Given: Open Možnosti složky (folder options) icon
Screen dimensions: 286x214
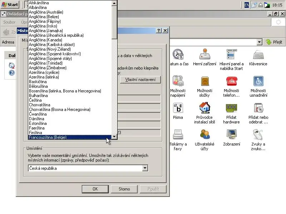Looking at the screenshot, I should (x=205, y=81).
